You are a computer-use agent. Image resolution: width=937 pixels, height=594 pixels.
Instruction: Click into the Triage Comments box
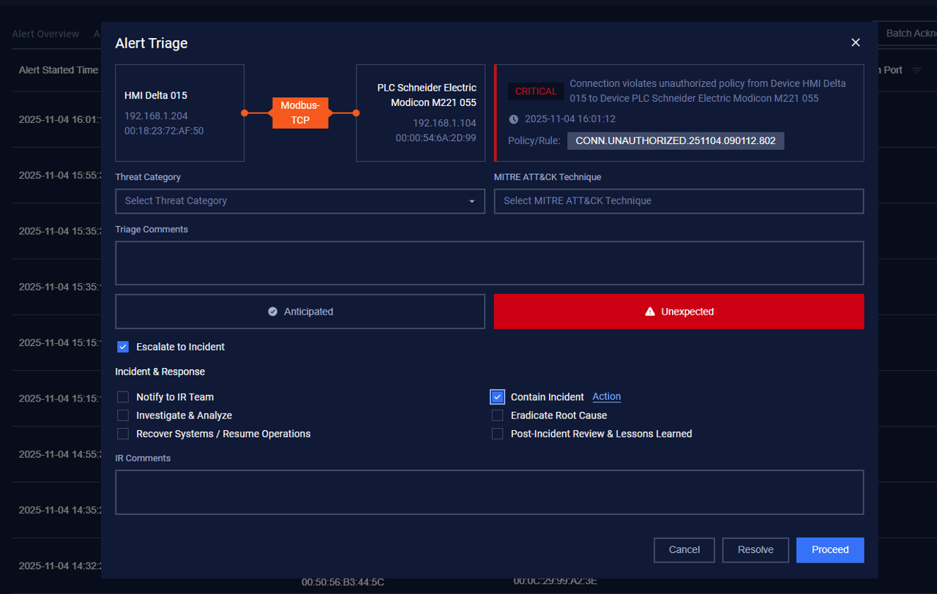[x=489, y=263]
